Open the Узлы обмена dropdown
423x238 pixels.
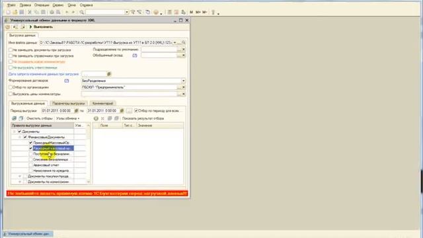67,118
